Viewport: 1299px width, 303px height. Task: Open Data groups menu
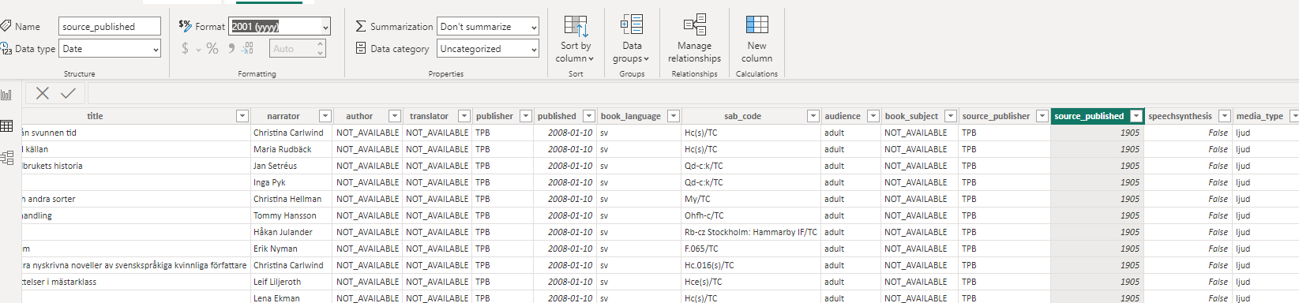click(x=631, y=39)
